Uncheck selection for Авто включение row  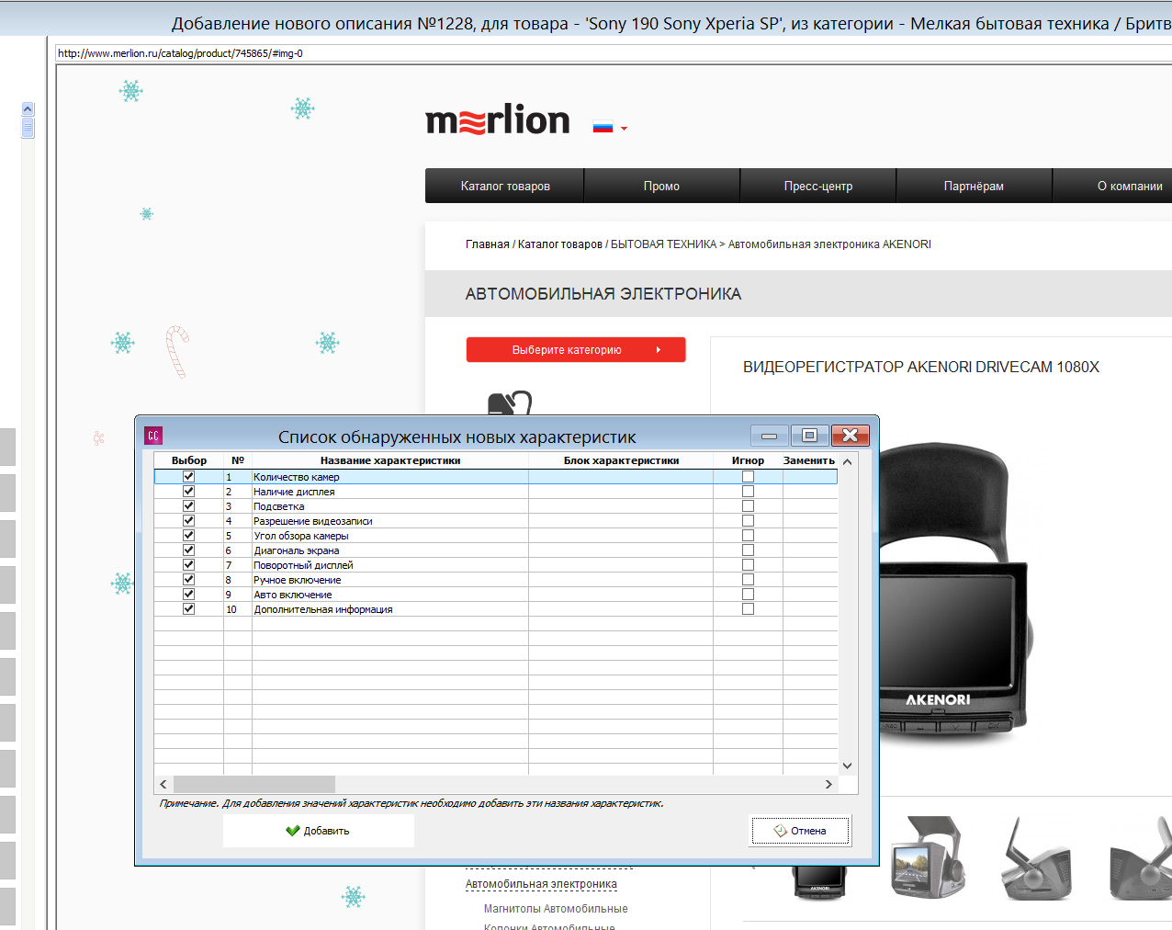(x=188, y=594)
